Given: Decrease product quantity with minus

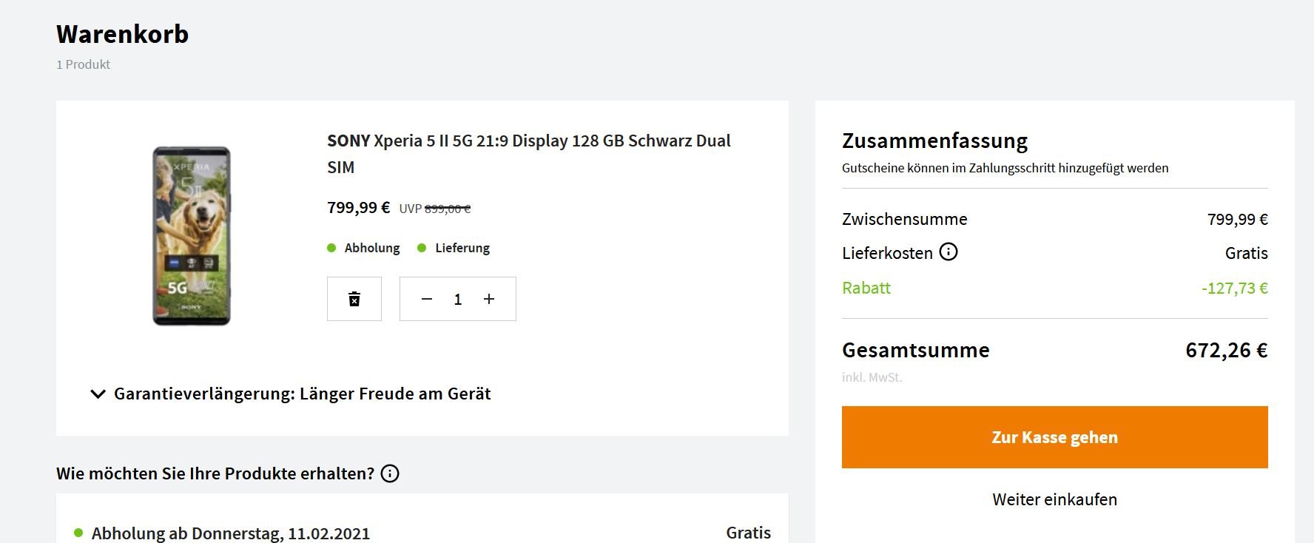Looking at the screenshot, I should click(x=427, y=299).
